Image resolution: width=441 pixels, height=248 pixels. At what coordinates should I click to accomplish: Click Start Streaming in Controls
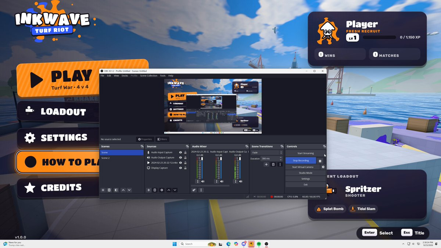[x=305, y=153]
